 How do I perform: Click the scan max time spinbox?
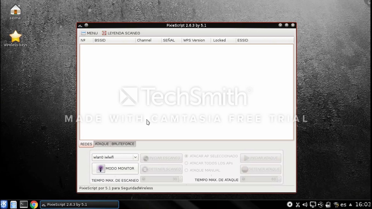coord(161,179)
